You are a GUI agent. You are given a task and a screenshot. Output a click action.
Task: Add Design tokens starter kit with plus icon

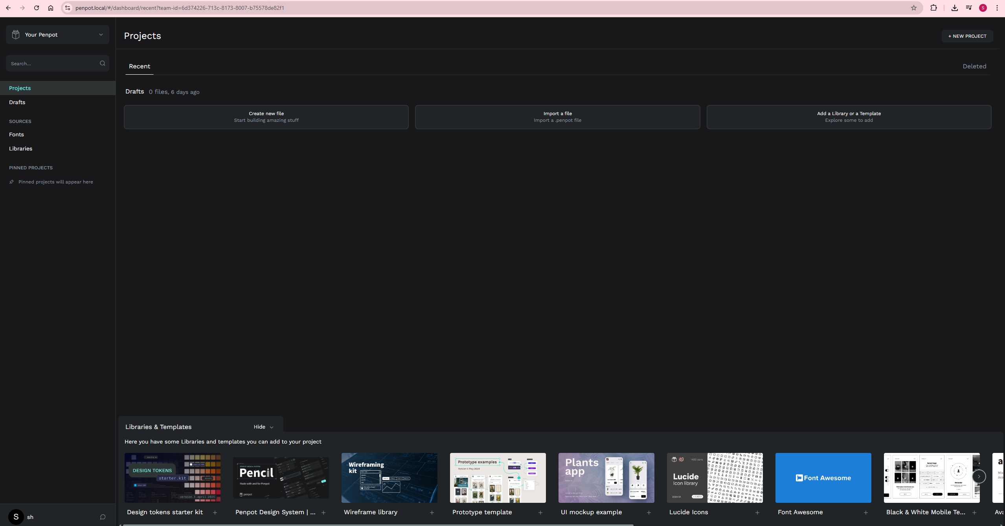[215, 513]
